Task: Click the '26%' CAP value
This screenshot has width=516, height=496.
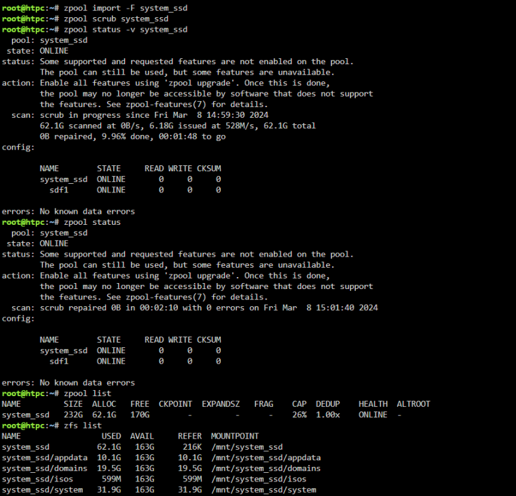Action: 299,415
